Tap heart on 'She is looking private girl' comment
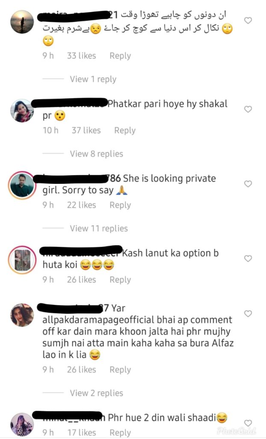The height and width of the screenshot is (439, 266). 248,183
